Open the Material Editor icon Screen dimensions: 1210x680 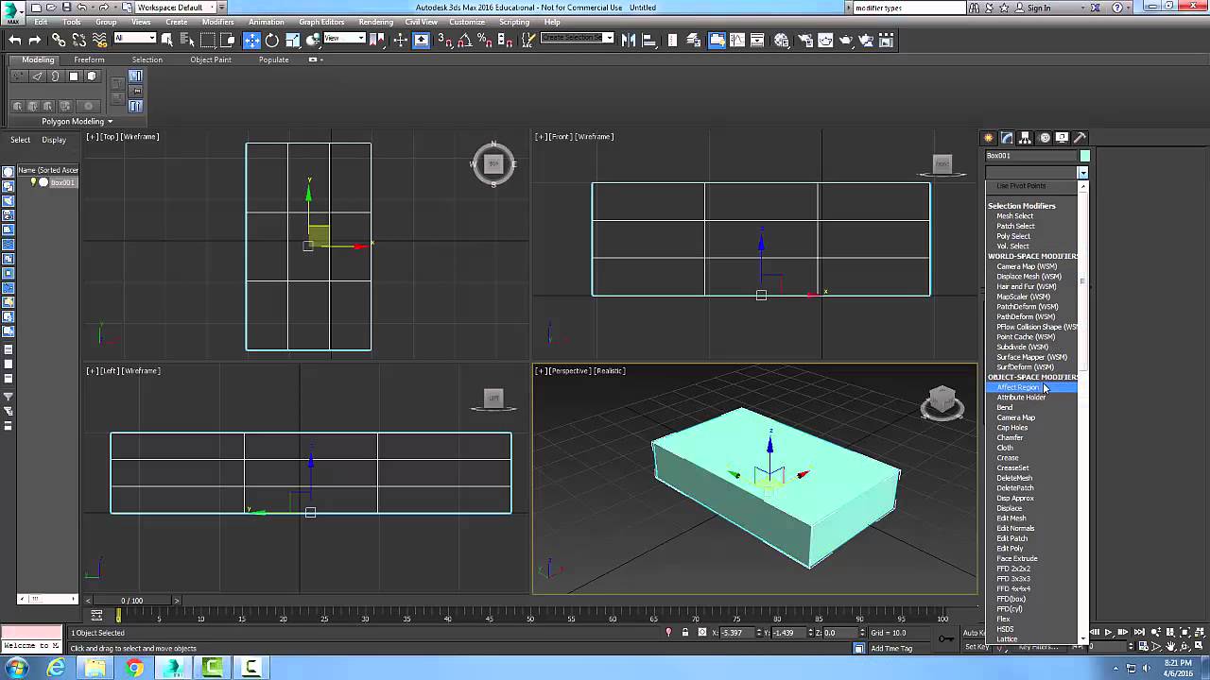781,40
